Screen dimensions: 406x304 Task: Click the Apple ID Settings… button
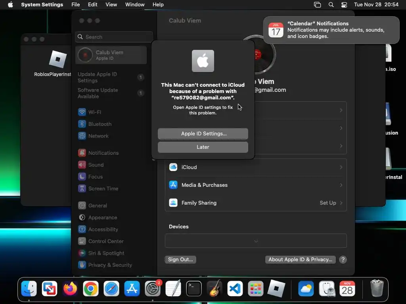pyautogui.click(x=203, y=134)
